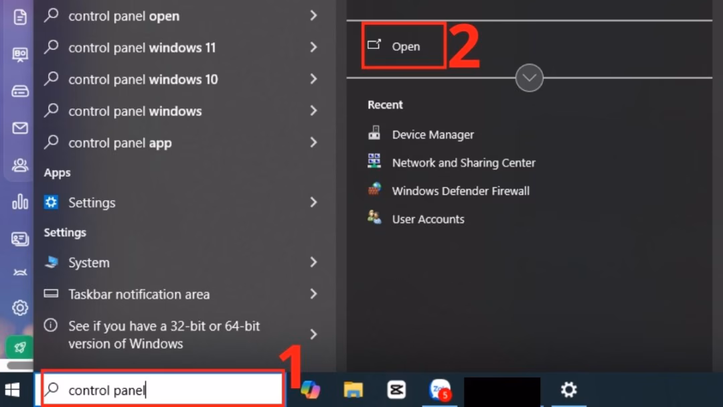Select the "Taskbar notification area" result
This screenshot has height=407, width=723.
point(139,295)
